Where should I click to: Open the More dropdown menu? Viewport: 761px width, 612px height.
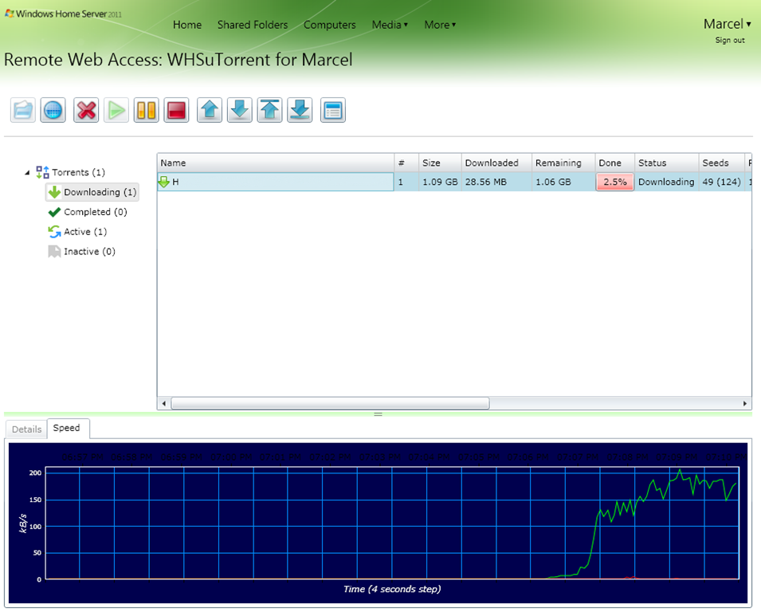point(440,25)
